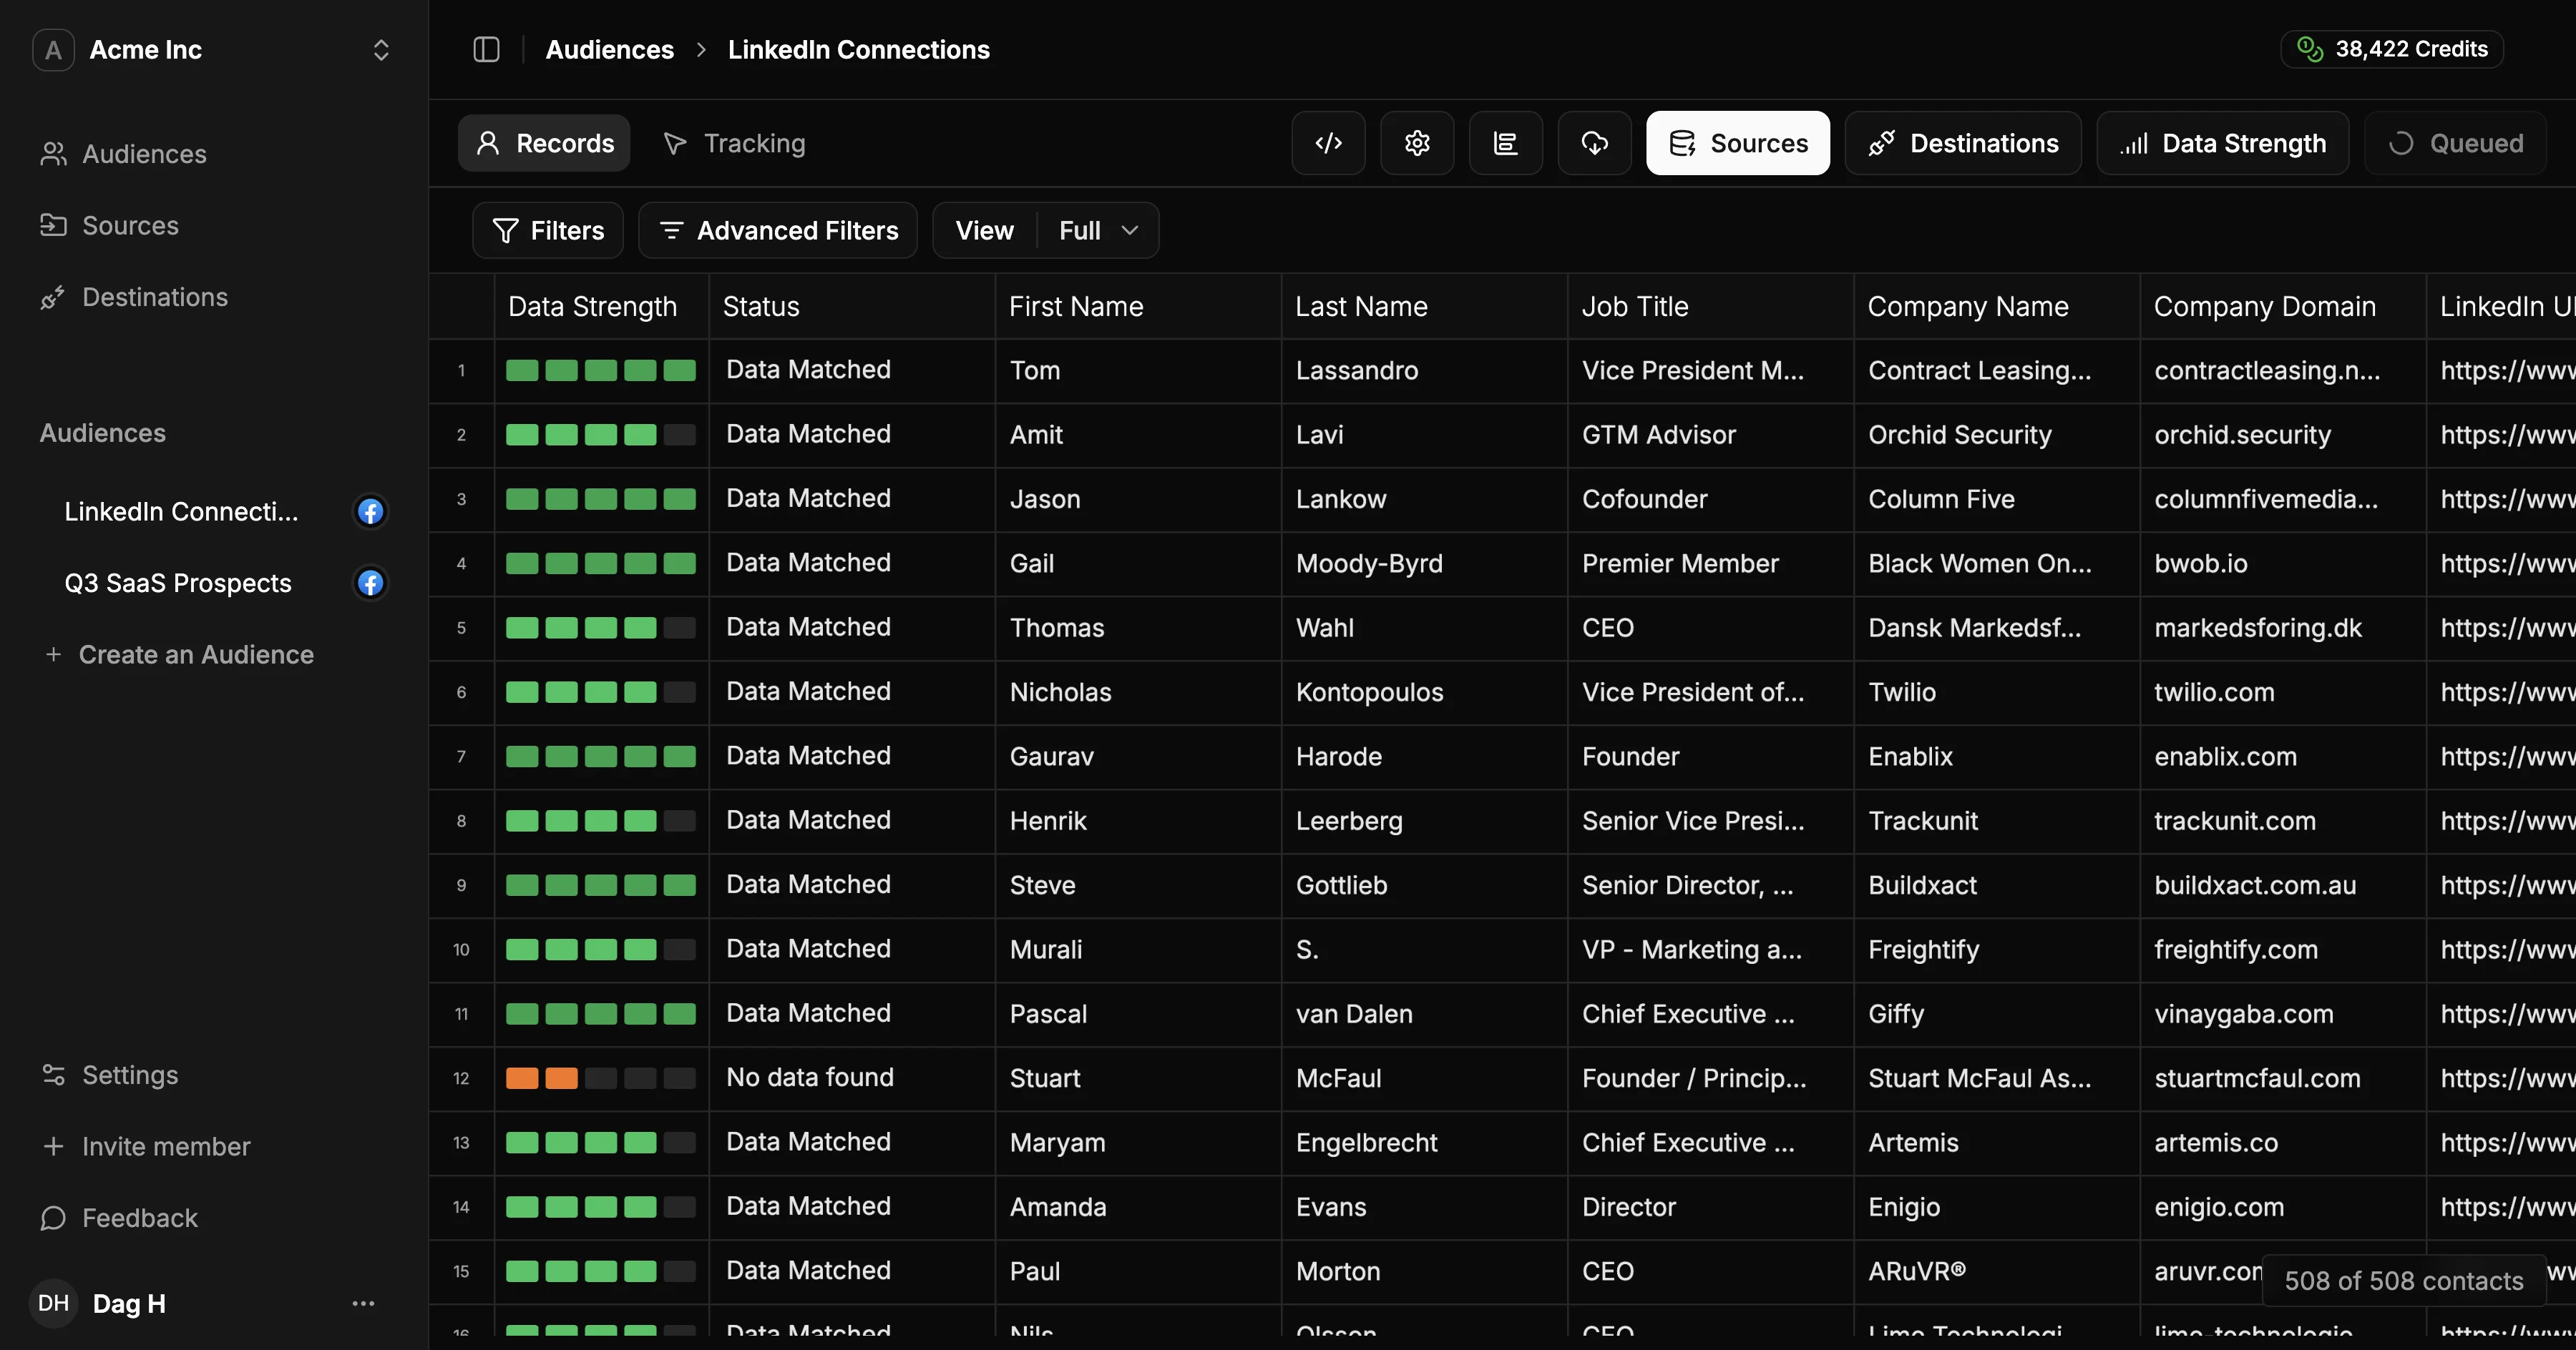Screen dimensions: 2576x1350
Task: Open Advanced Filters panel
Action: [778, 231]
